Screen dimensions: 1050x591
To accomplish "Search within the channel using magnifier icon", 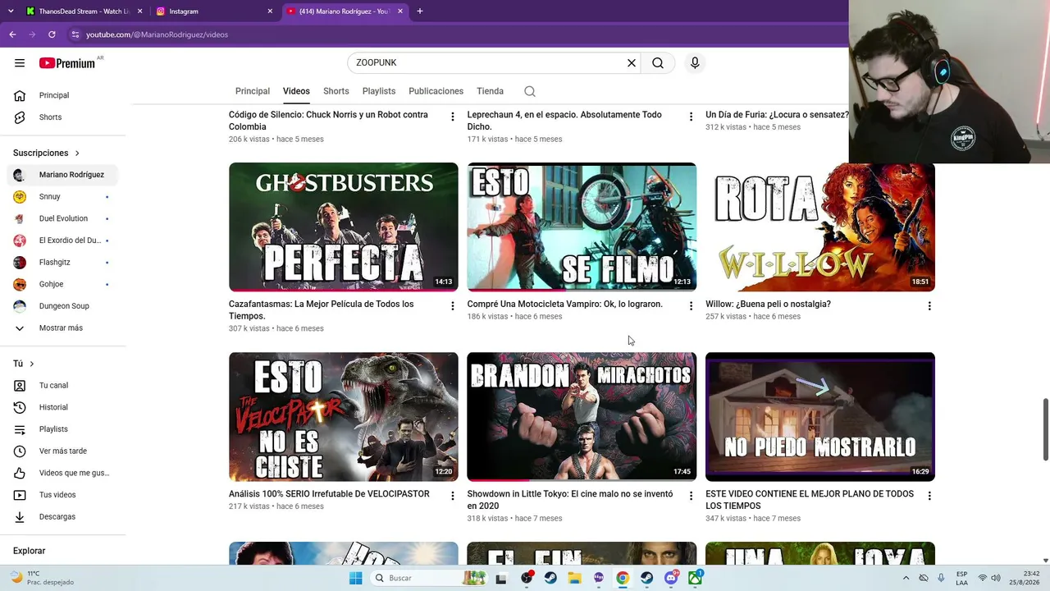I will 530,91.
